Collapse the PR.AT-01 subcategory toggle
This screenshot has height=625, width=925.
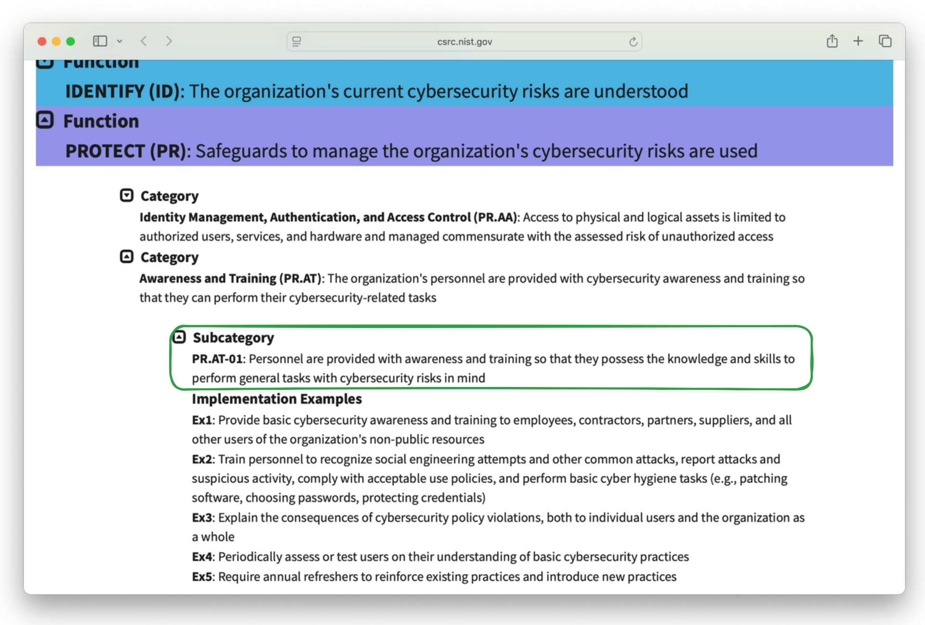(x=179, y=337)
